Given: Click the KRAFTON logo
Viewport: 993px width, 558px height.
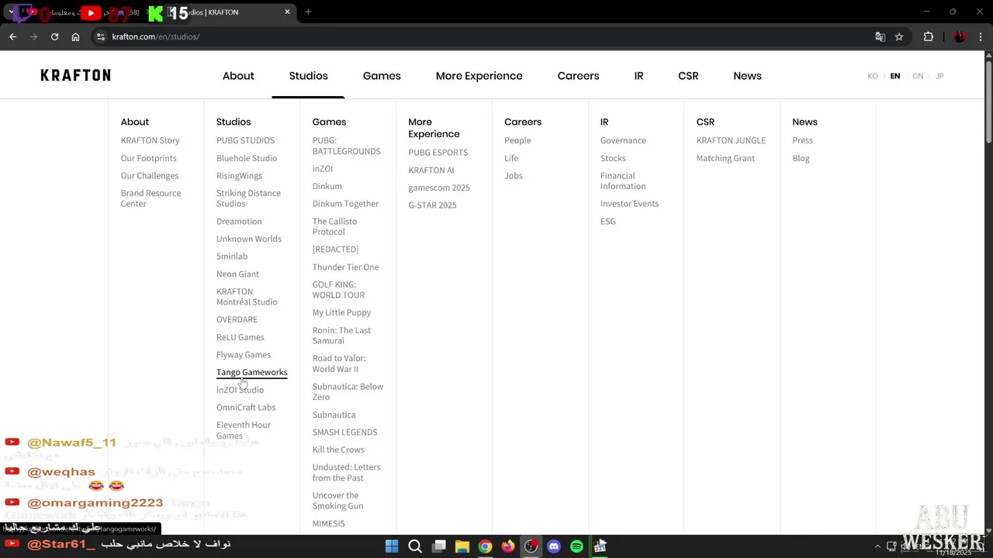Looking at the screenshot, I should tap(75, 75).
